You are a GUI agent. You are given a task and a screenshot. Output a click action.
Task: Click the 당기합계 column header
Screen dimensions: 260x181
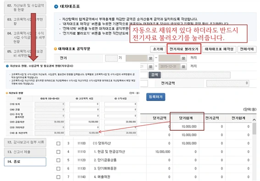point(186,118)
